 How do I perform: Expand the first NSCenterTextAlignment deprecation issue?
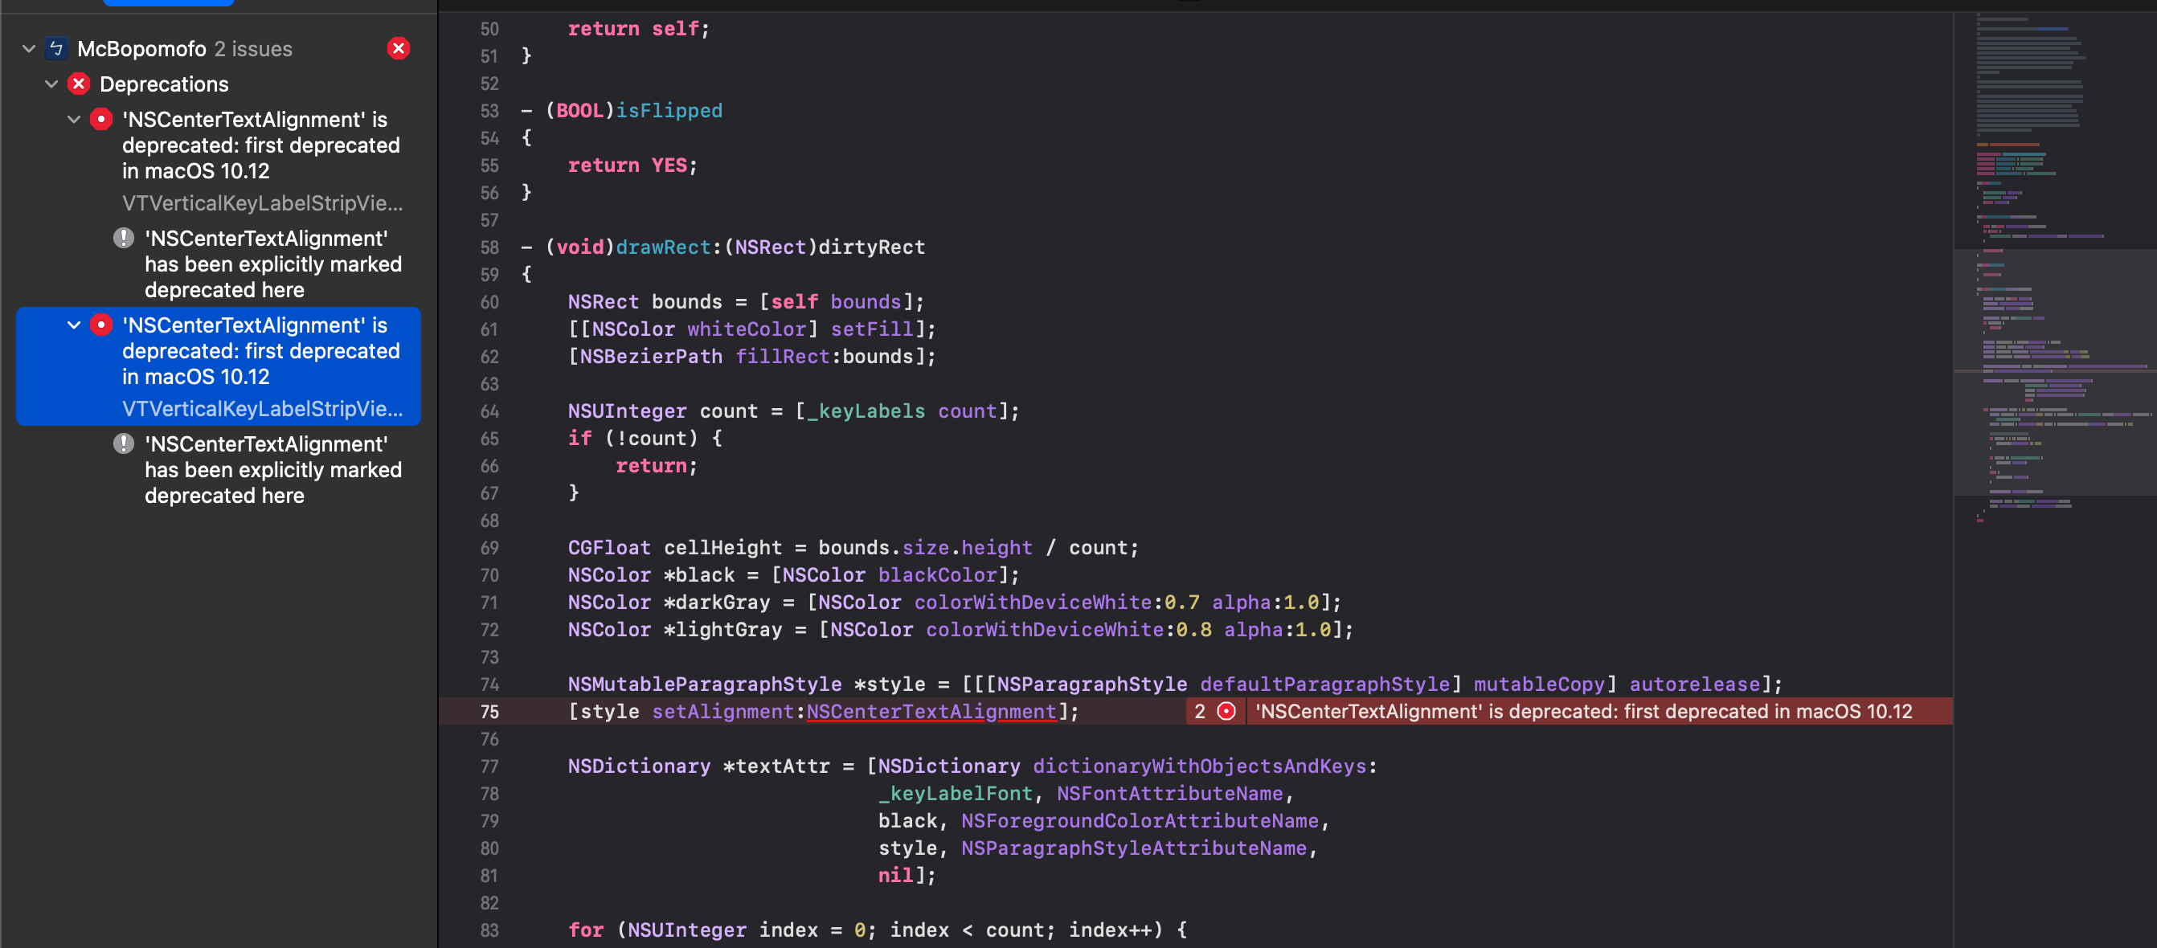[75, 120]
